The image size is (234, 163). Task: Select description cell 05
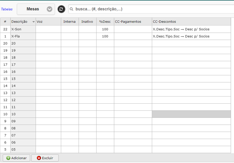point(23,150)
